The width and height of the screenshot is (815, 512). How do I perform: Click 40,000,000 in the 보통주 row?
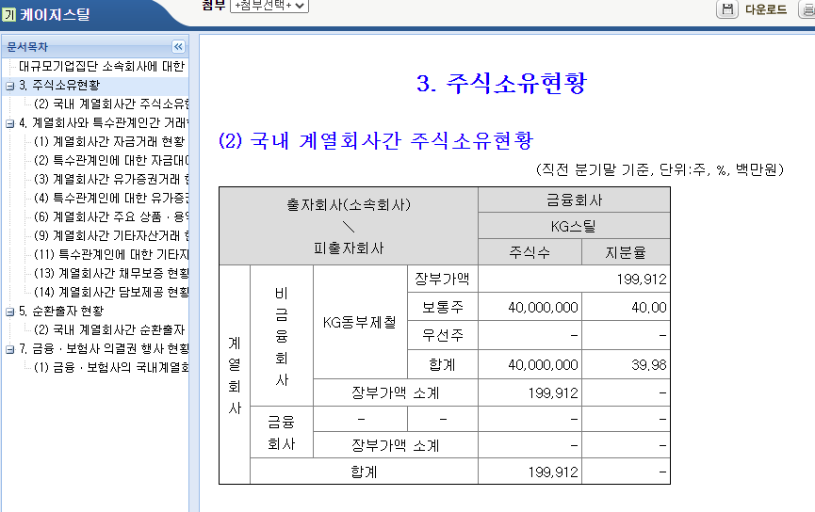pyautogui.click(x=543, y=308)
